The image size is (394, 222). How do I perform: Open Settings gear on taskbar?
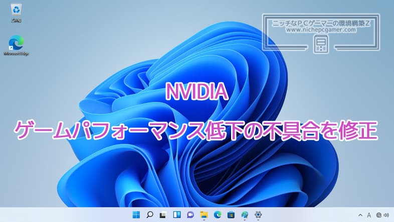(258, 214)
